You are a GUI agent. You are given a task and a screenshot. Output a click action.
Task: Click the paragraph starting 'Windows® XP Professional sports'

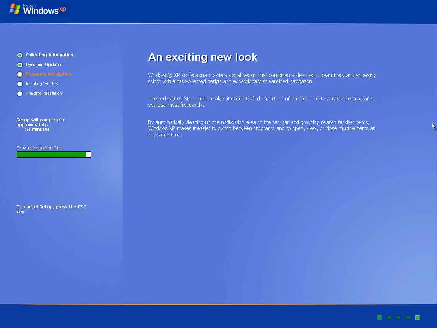pos(262,78)
